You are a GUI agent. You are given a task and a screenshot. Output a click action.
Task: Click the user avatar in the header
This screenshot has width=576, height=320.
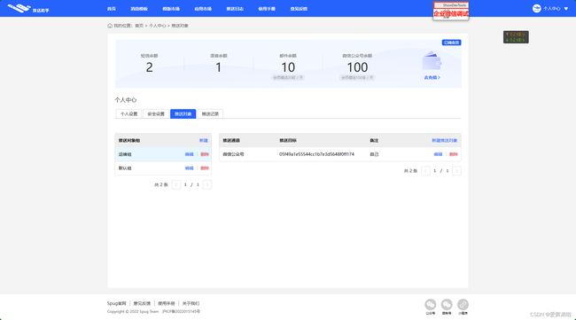(x=536, y=8)
